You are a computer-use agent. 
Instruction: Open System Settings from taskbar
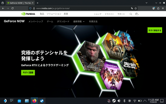tap(12, 101)
